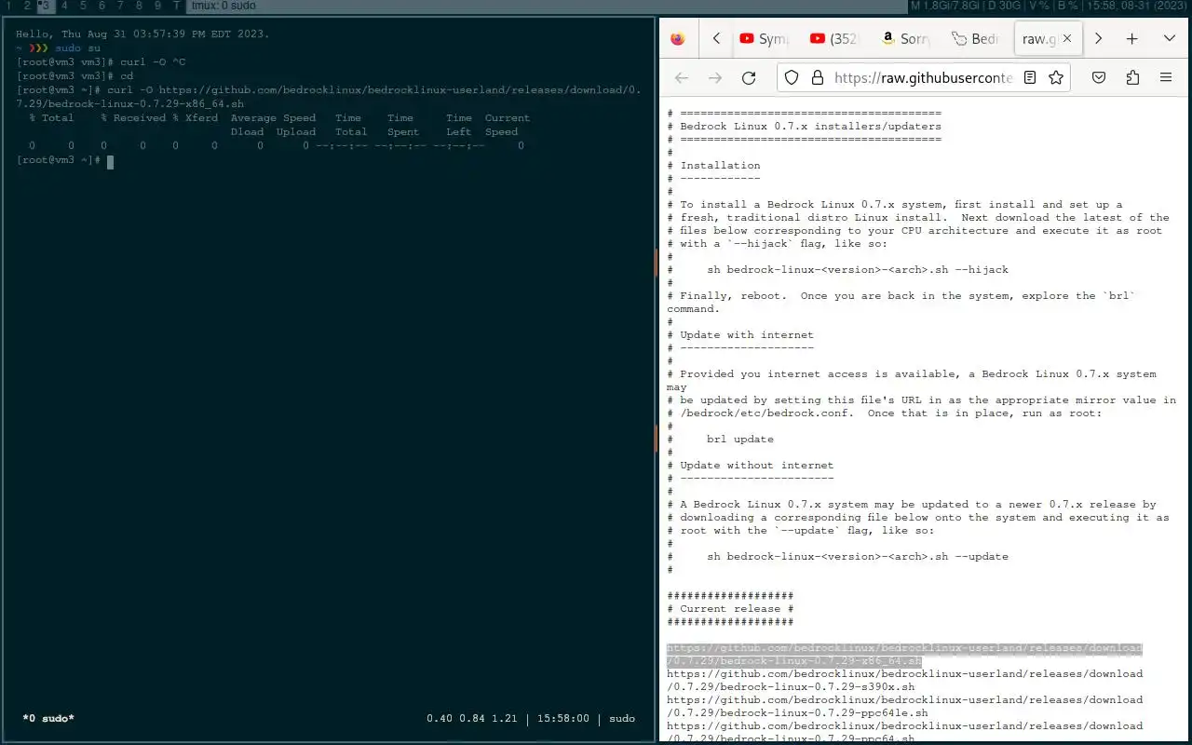Close the 'raw.gi' tab
The image size is (1192, 745).
tap(1067, 38)
